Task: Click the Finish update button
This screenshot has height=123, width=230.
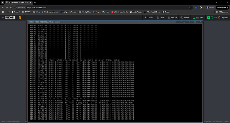Action: (223, 7)
